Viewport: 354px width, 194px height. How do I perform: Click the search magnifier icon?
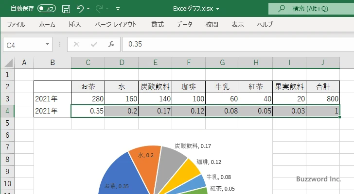click(x=281, y=9)
